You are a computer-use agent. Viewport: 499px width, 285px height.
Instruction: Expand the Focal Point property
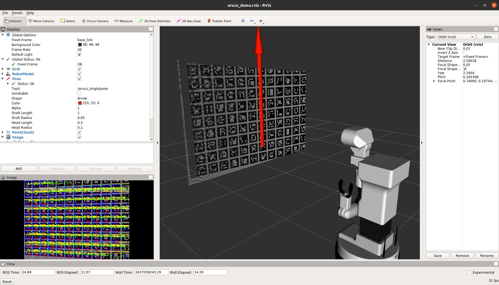(x=434, y=81)
